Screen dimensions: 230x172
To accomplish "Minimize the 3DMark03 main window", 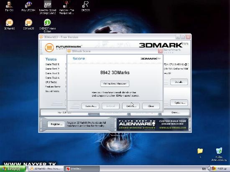I will [x=178, y=37].
